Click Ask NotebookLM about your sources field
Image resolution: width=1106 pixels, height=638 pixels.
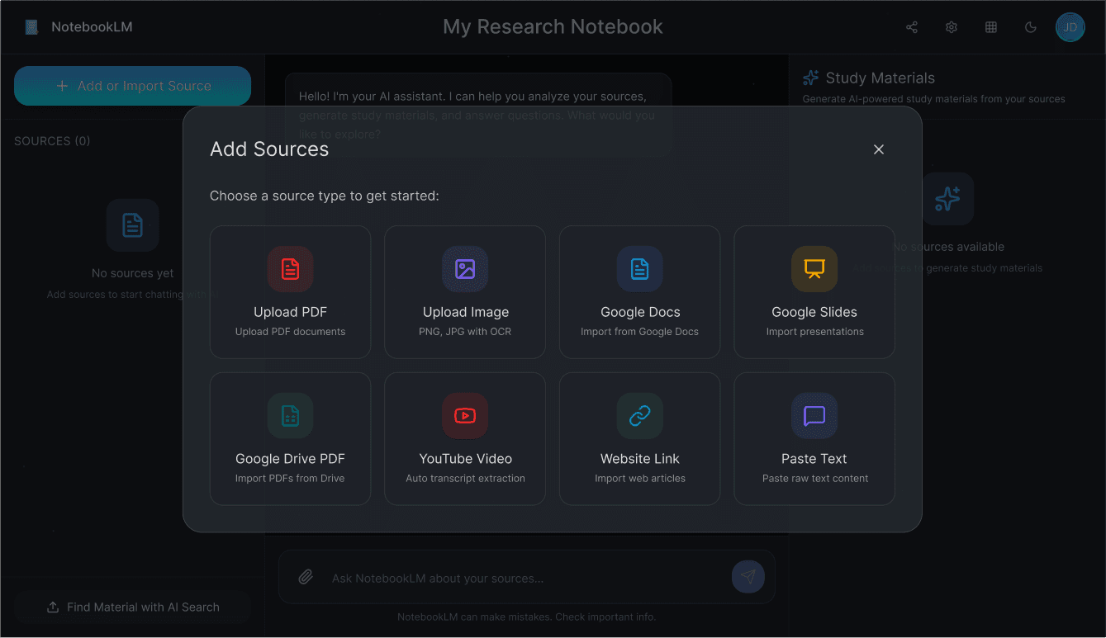tap(527, 578)
